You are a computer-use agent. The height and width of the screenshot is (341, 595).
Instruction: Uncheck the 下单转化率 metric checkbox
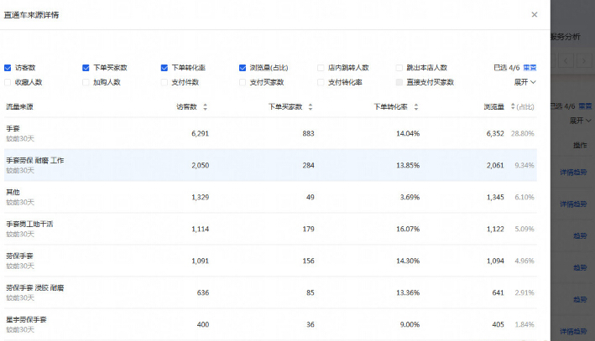pos(164,68)
